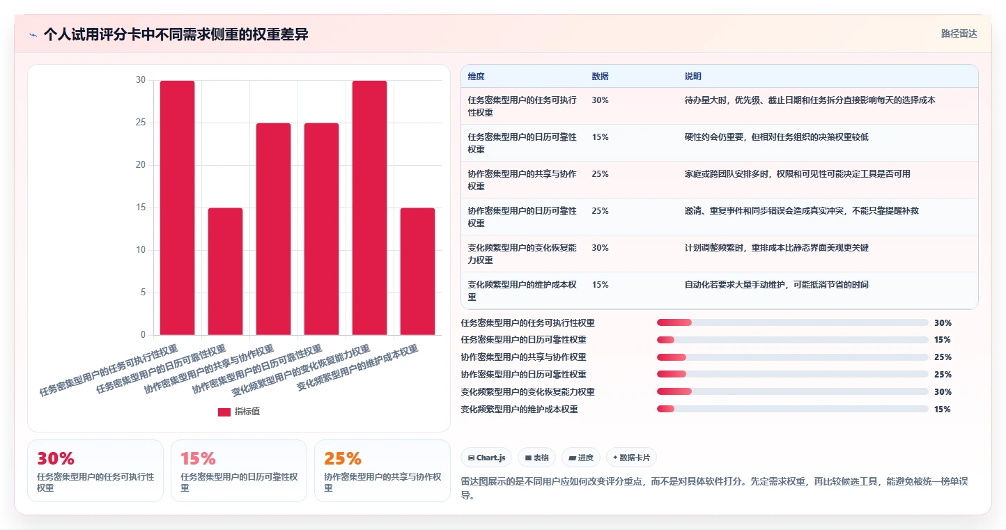Select the table cell 任务密集型用户的日历可靠性权重
The image size is (1006, 530).
pos(523,143)
